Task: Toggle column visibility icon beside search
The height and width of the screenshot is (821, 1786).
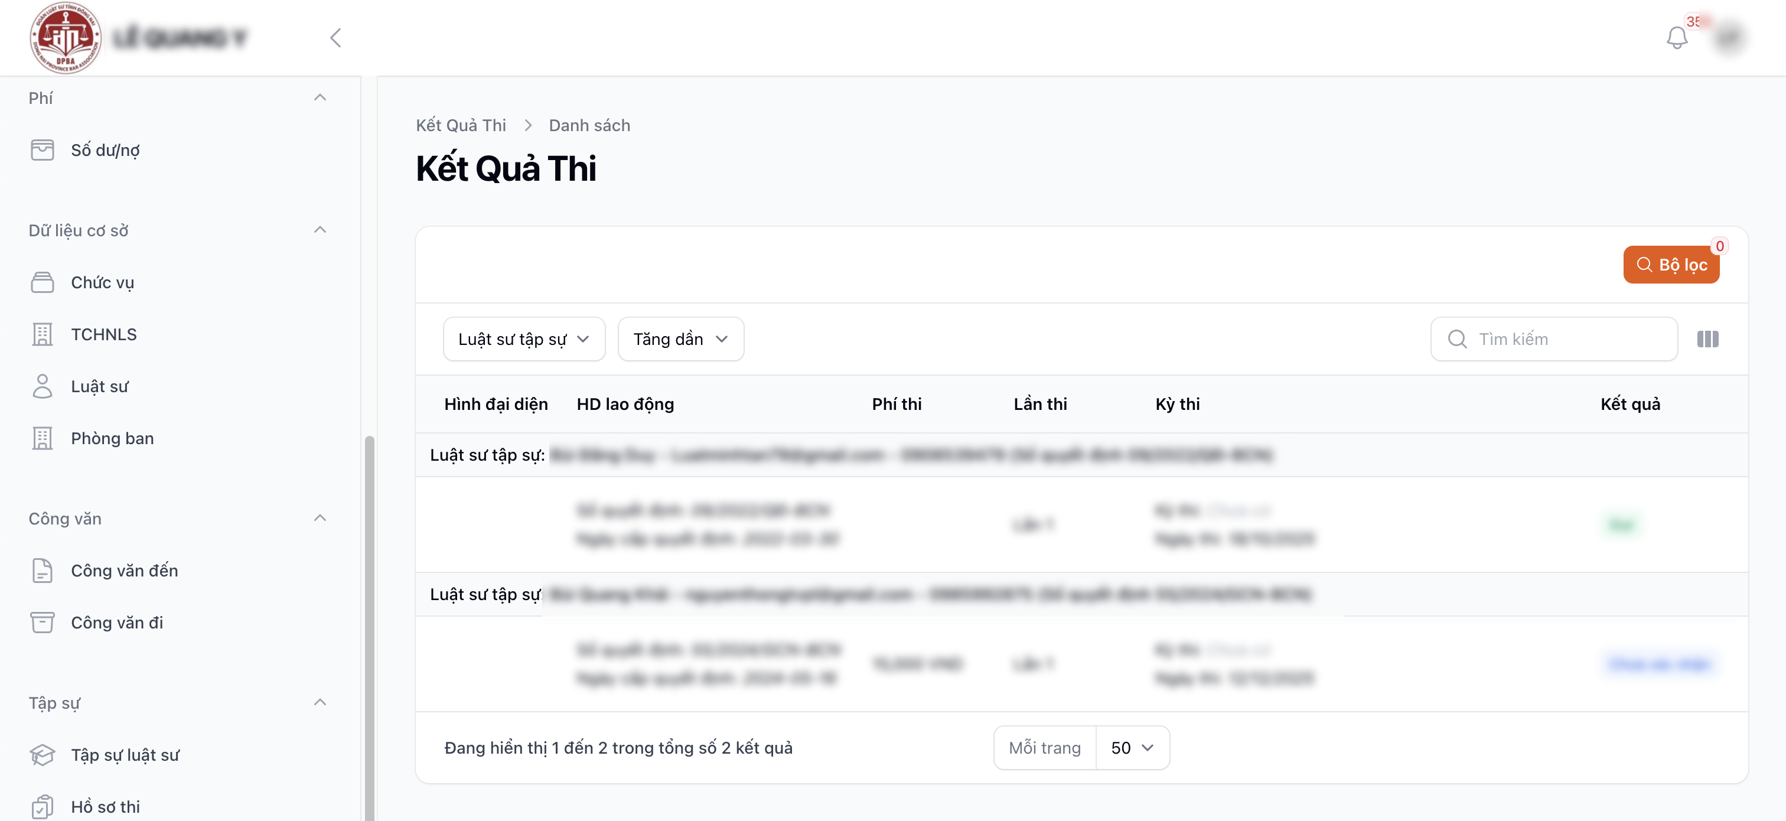Action: [x=1707, y=339]
